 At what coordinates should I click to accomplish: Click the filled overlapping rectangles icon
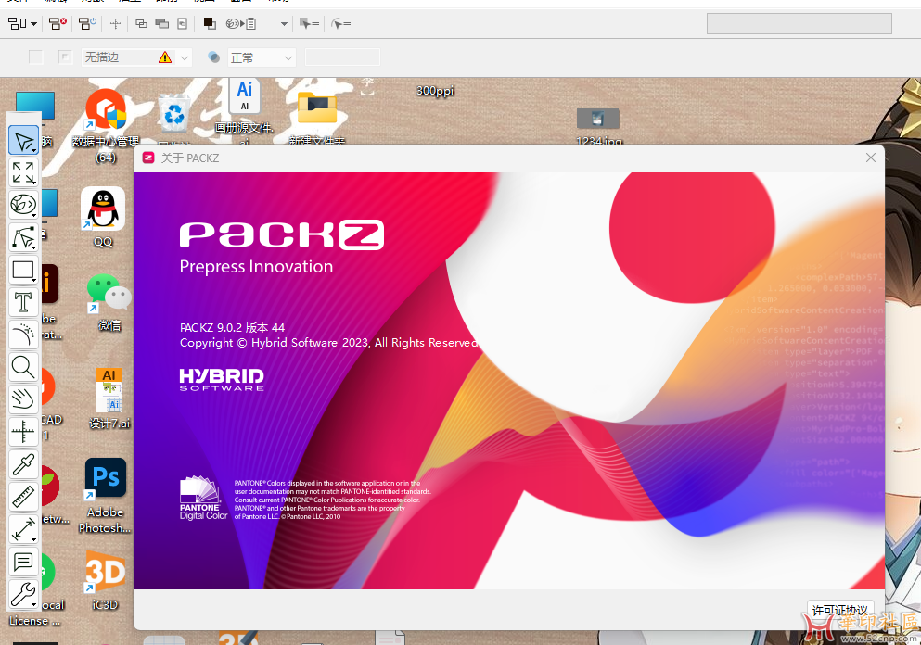[x=162, y=23]
